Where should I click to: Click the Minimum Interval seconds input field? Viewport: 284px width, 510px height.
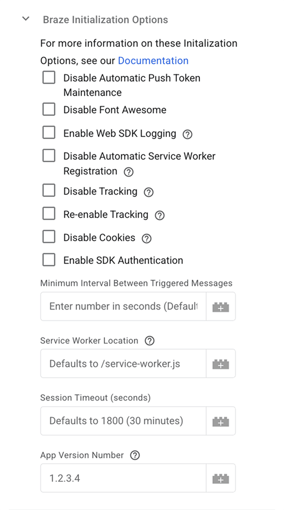point(120,306)
